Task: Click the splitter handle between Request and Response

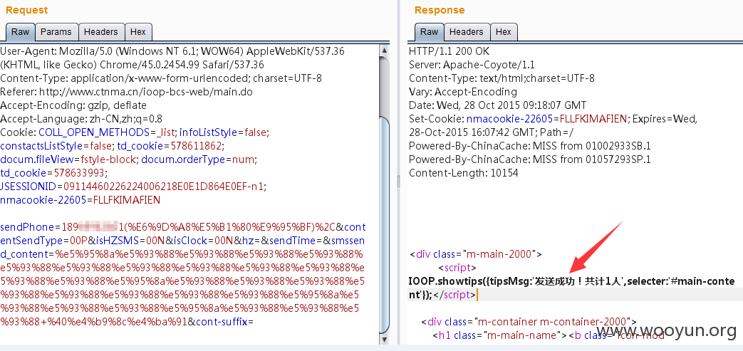Action: click(398, 182)
